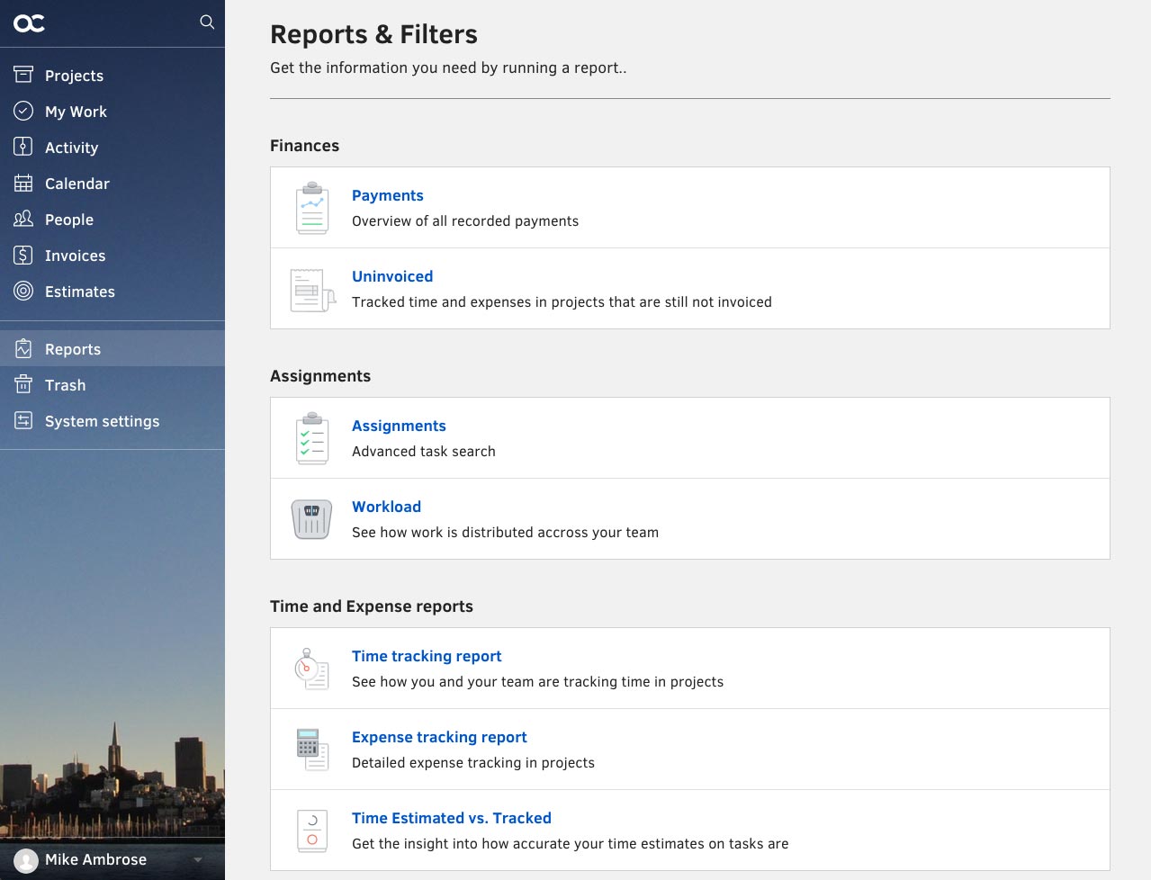Click Mike Ambrose's avatar picture
Image resolution: width=1151 pixels, height=880 pixels.
point(26,860)
